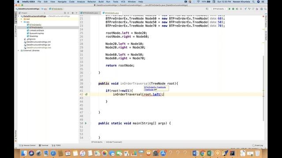Open the Event Log

(x=257, y=145)
